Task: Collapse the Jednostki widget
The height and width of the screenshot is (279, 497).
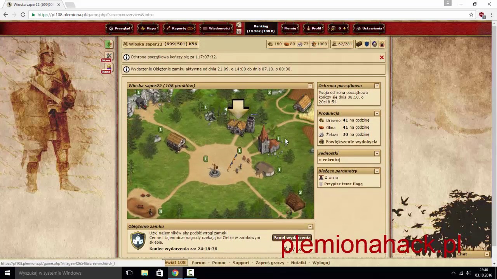Action: click(377, 153)
